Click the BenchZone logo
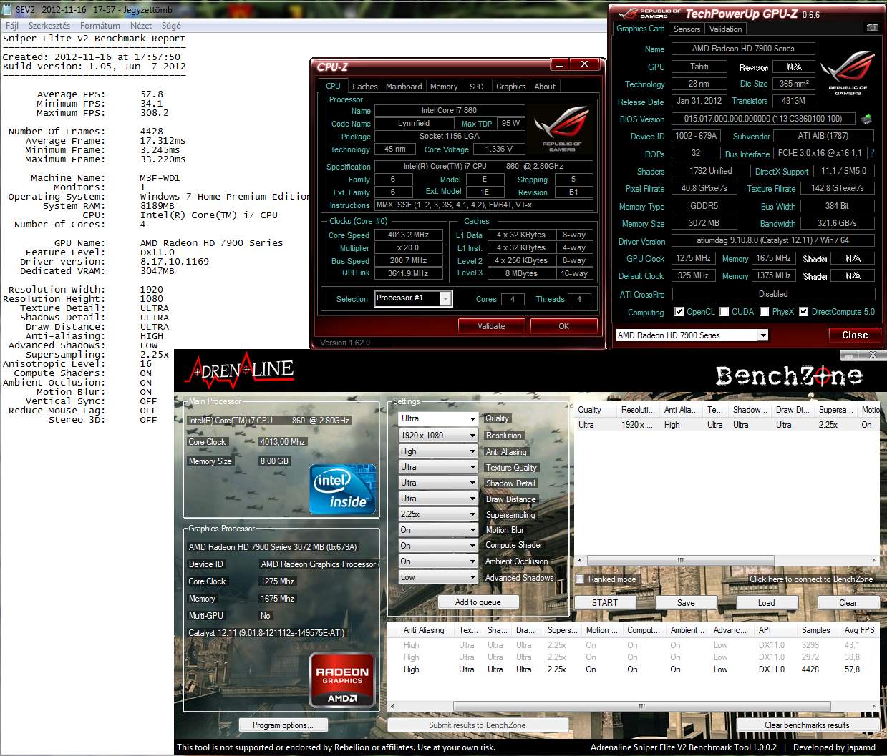The width and height of the screenshot is (887, 756). click(x=789, y=375)
